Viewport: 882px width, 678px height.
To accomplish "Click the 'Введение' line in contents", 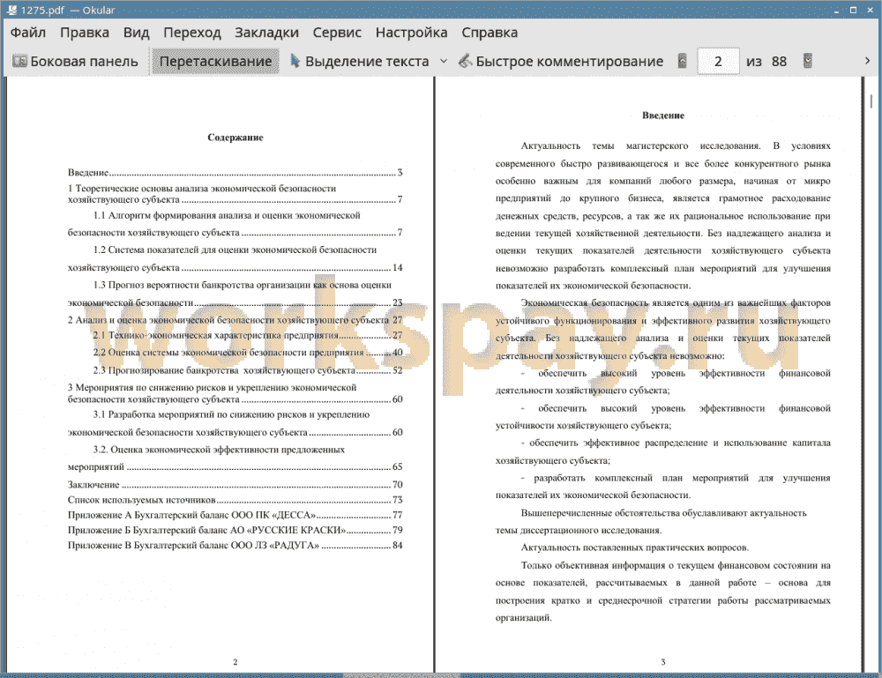I will coord(235,173).
